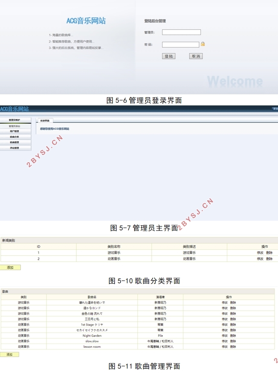This screenshot has height=373, width=278.
Task: Click 修改 for song lesson room
Action: point(225,347)
